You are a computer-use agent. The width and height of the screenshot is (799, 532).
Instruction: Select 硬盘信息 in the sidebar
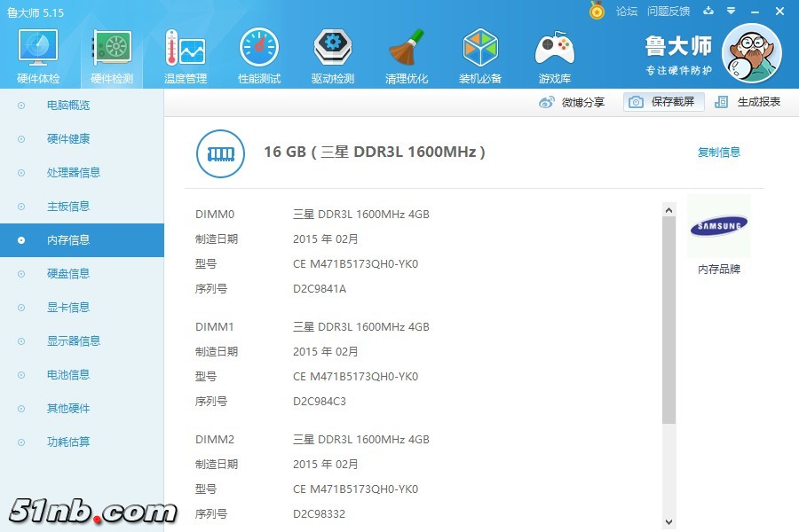(x=68, y=274)
